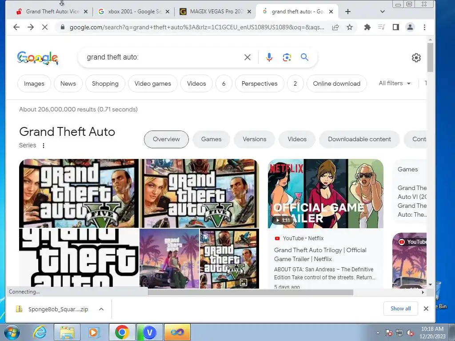Open Grand Theft Auto Trilogy Netflix trailer link
Image resolution: width=455 pixels, height=341 pixels.
[x=320, y=254]
